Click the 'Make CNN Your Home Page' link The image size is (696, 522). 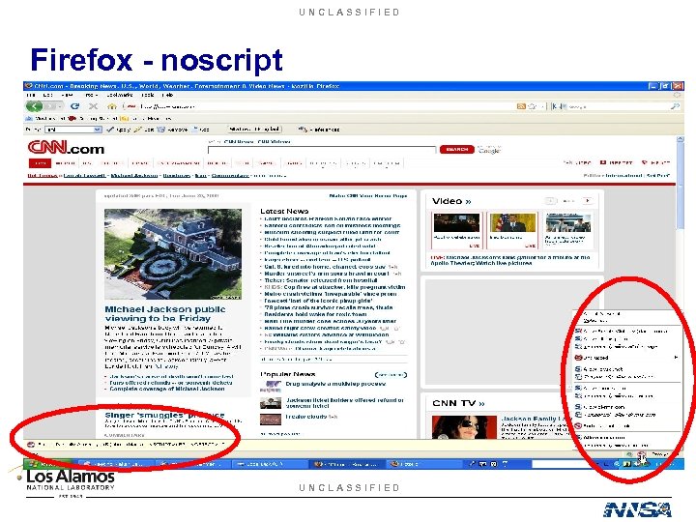(x=368, y=195)
